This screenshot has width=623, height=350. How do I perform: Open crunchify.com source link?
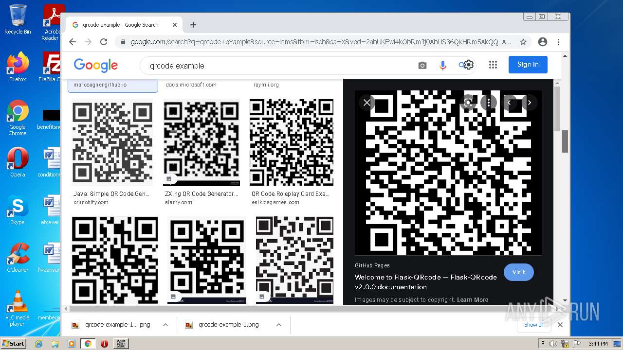click(91, 202)
